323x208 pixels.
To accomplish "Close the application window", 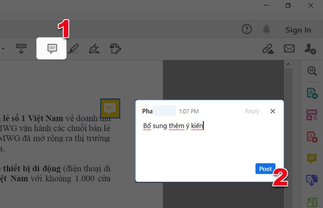I will pyautogui.click(x=310, y=5).
